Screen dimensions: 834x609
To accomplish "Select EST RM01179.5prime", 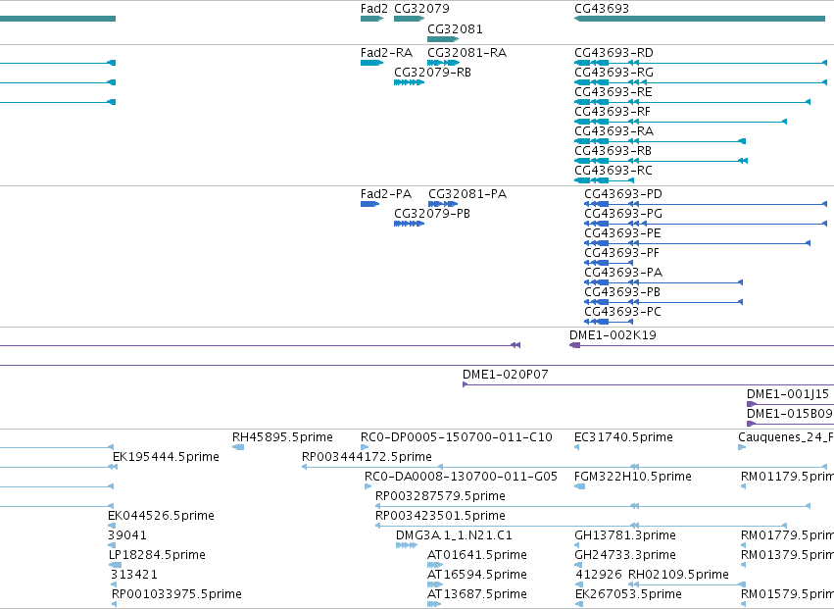I will pyautogui.click(x=787, y=478).
